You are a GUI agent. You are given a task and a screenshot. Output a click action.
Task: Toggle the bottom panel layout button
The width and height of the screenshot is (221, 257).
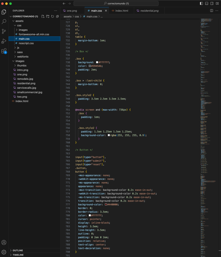tap(207, 3)
